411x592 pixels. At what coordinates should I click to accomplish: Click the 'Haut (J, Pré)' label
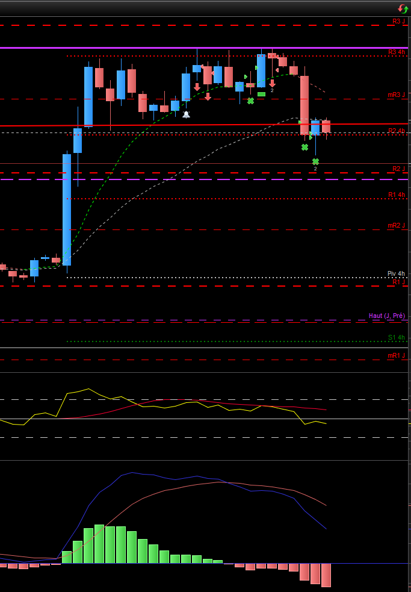point(387,316)
